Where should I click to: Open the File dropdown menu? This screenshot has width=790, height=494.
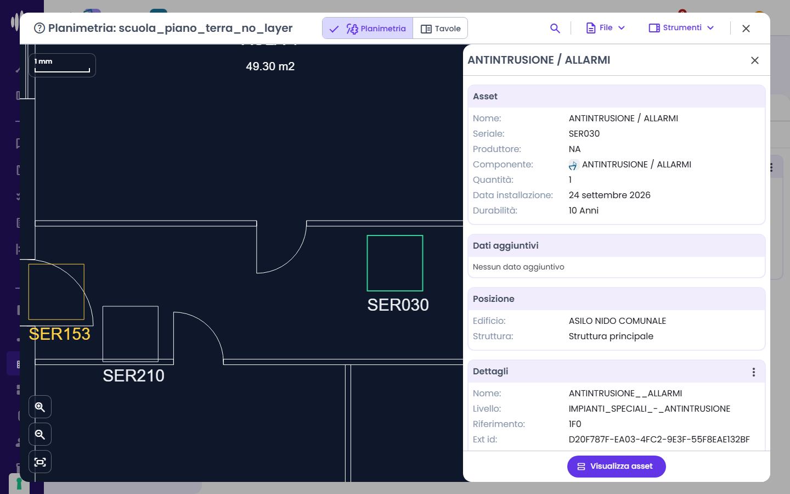pos(606,28)
